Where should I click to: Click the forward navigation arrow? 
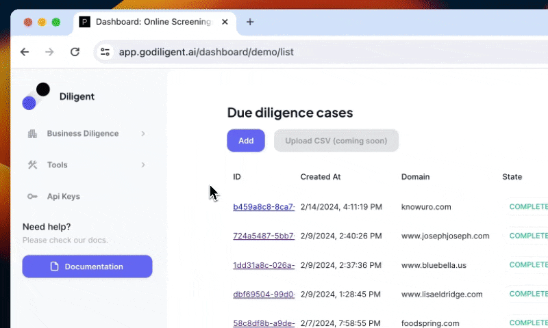click(49, 52)
